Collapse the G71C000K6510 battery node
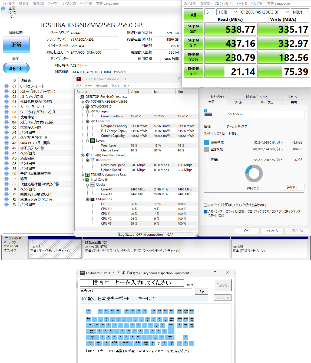 click(82, 107)
